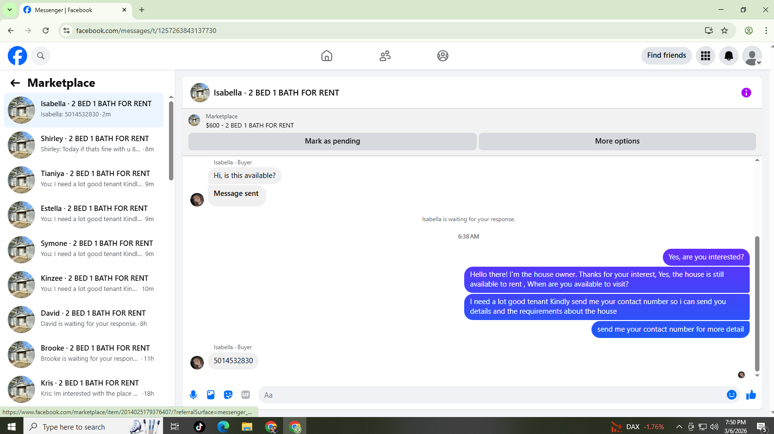The width and height of the screenshot is (774, 434).
Task: Open the Windows Start menu
Action: point(12,427)
